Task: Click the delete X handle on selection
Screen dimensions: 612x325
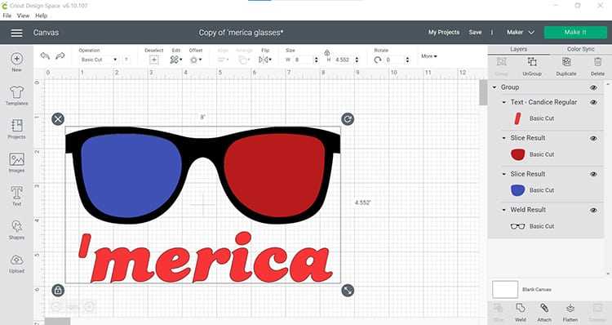Action: tap(58, 119)
